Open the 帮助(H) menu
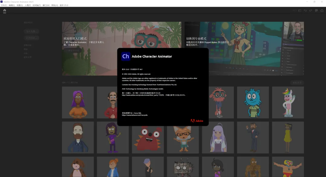Viewport: 326px width, 177px height. [55, 5]
